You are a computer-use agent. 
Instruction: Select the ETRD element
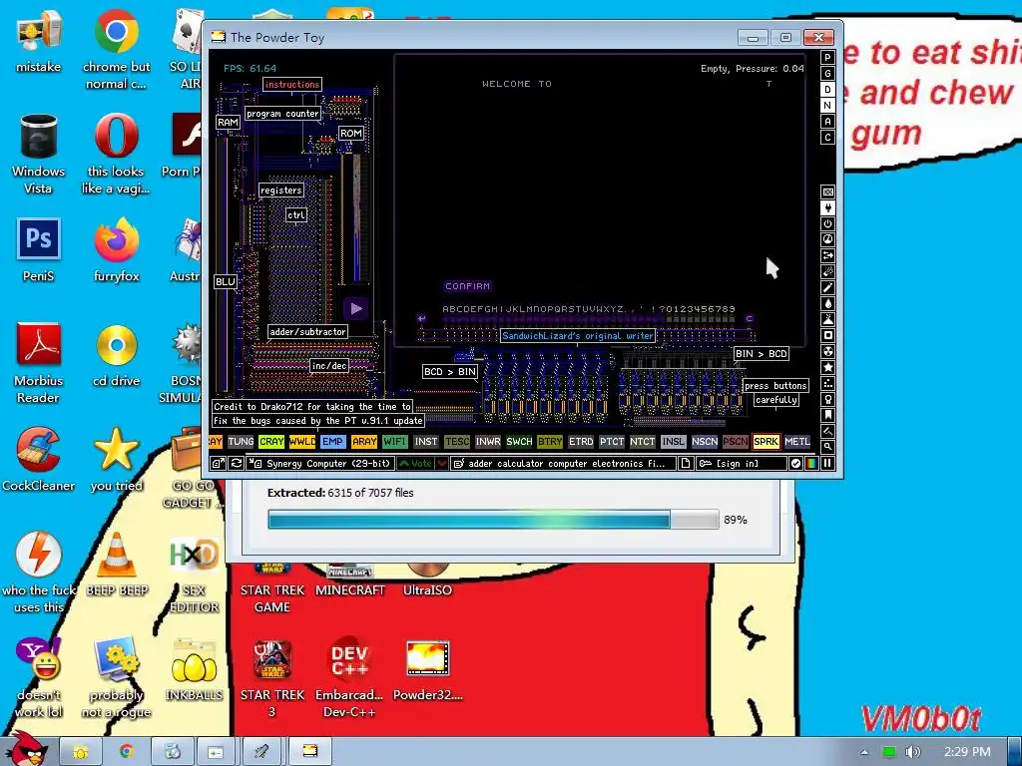pyautogui.click(x=581, y=442)
